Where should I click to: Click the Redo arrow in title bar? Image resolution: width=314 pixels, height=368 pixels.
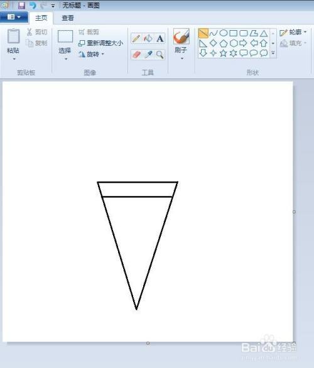click(x=44, y=5)
